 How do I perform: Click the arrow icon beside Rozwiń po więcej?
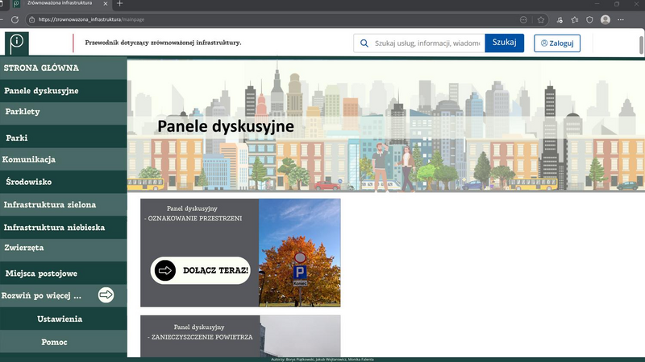pyautogui.click(x=106, y=295)
